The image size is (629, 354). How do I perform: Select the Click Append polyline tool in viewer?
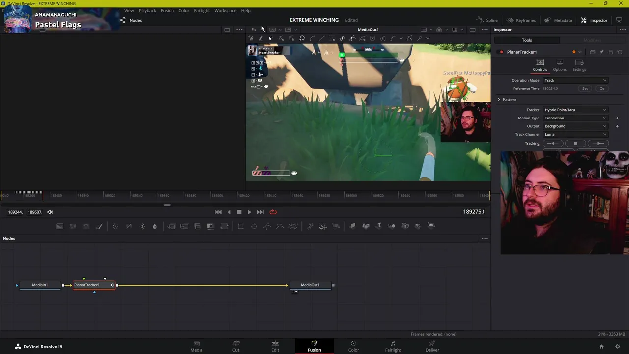tap(251, 38)
